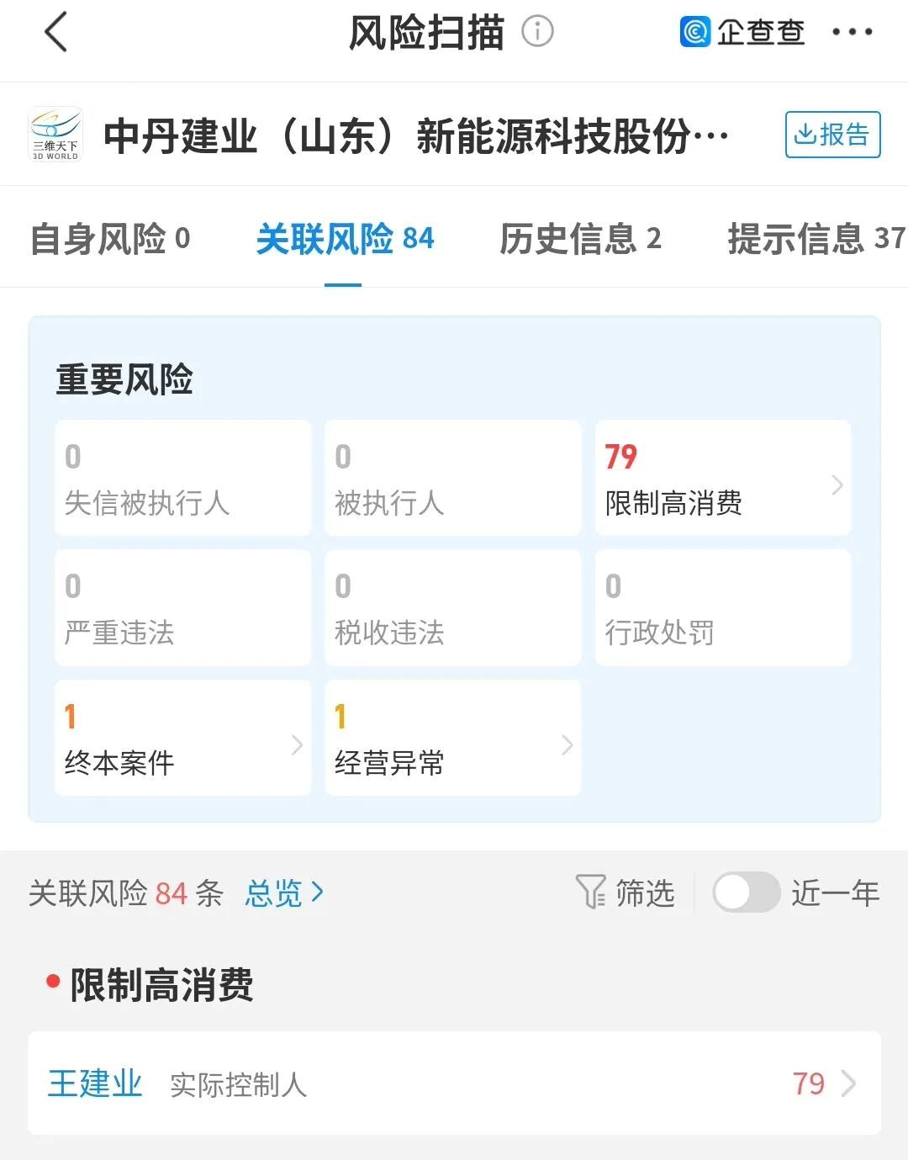
Task: Expand the 经营异常 card chevron
Action: tap(567, 744)
